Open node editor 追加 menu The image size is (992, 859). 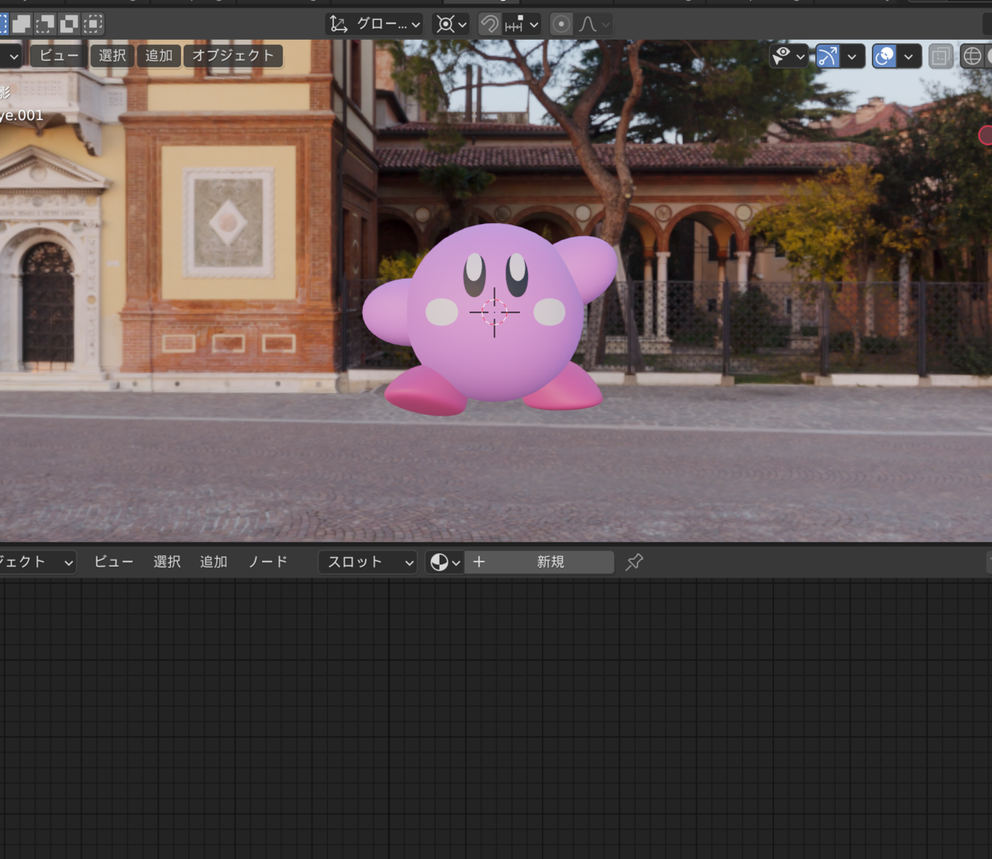pyautogui.click(x=213, y=562)
